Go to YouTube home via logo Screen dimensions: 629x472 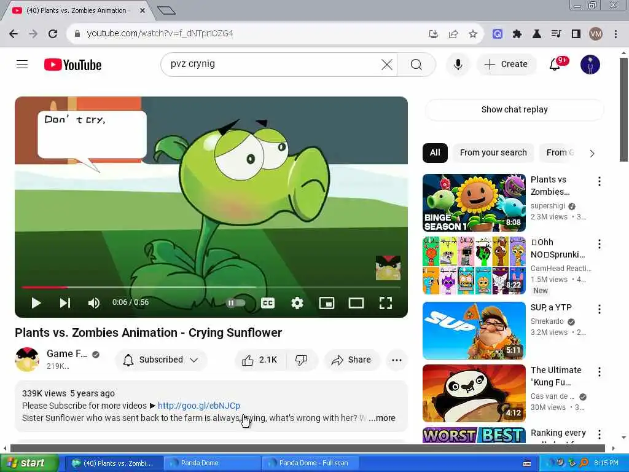72,65
